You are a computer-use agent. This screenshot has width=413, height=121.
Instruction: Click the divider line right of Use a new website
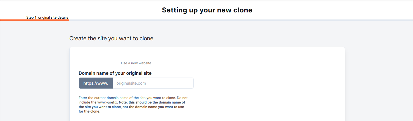point(174,63)
